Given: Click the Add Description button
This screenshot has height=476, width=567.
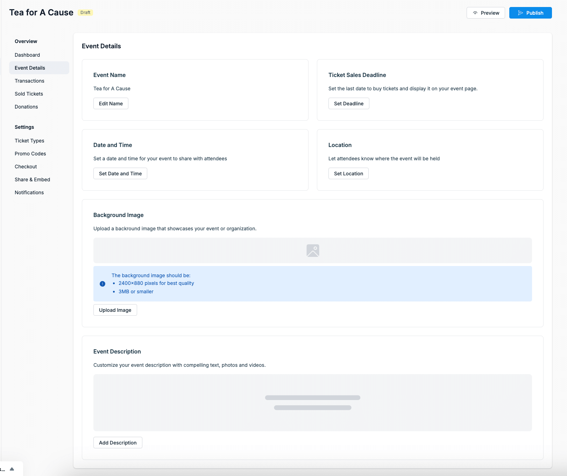Looking at the screenshot, I should click(118, 443).
